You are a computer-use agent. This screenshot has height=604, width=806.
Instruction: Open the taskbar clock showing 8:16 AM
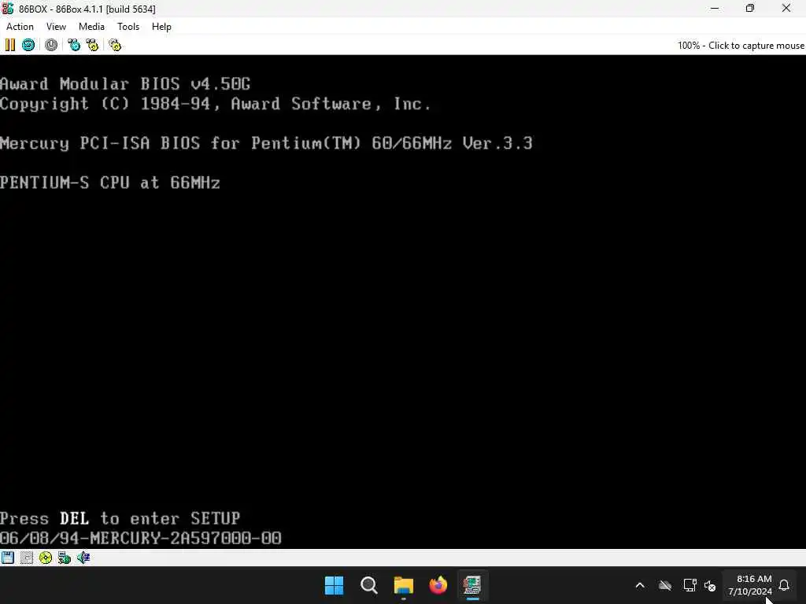click(x=750, y=585)
